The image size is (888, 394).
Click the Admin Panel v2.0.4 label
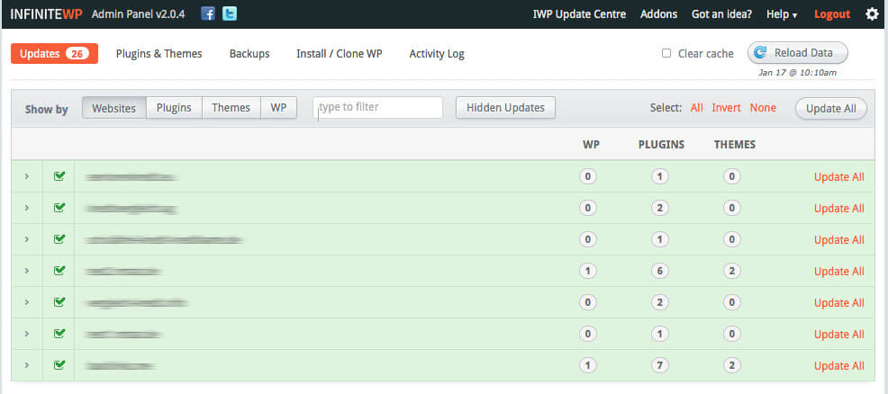click(x=138, y=14)
